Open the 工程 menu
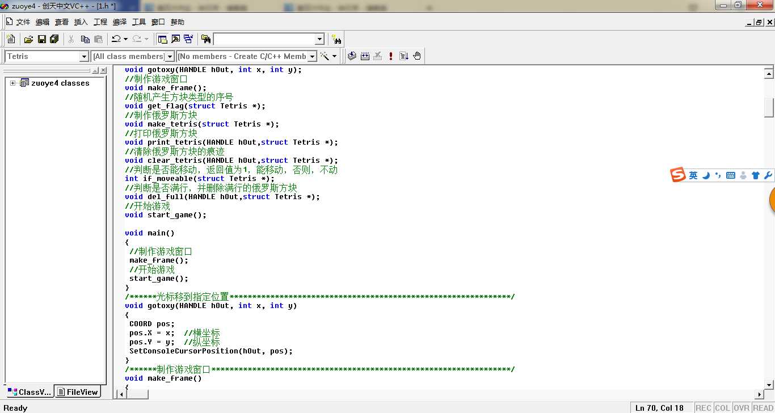This screenshot has width=775, height=413. (x=100, y=22)
